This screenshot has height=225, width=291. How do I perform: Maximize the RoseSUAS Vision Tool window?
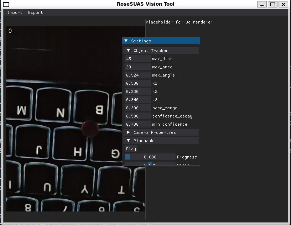pyautogui.click(x=272, y=4)
